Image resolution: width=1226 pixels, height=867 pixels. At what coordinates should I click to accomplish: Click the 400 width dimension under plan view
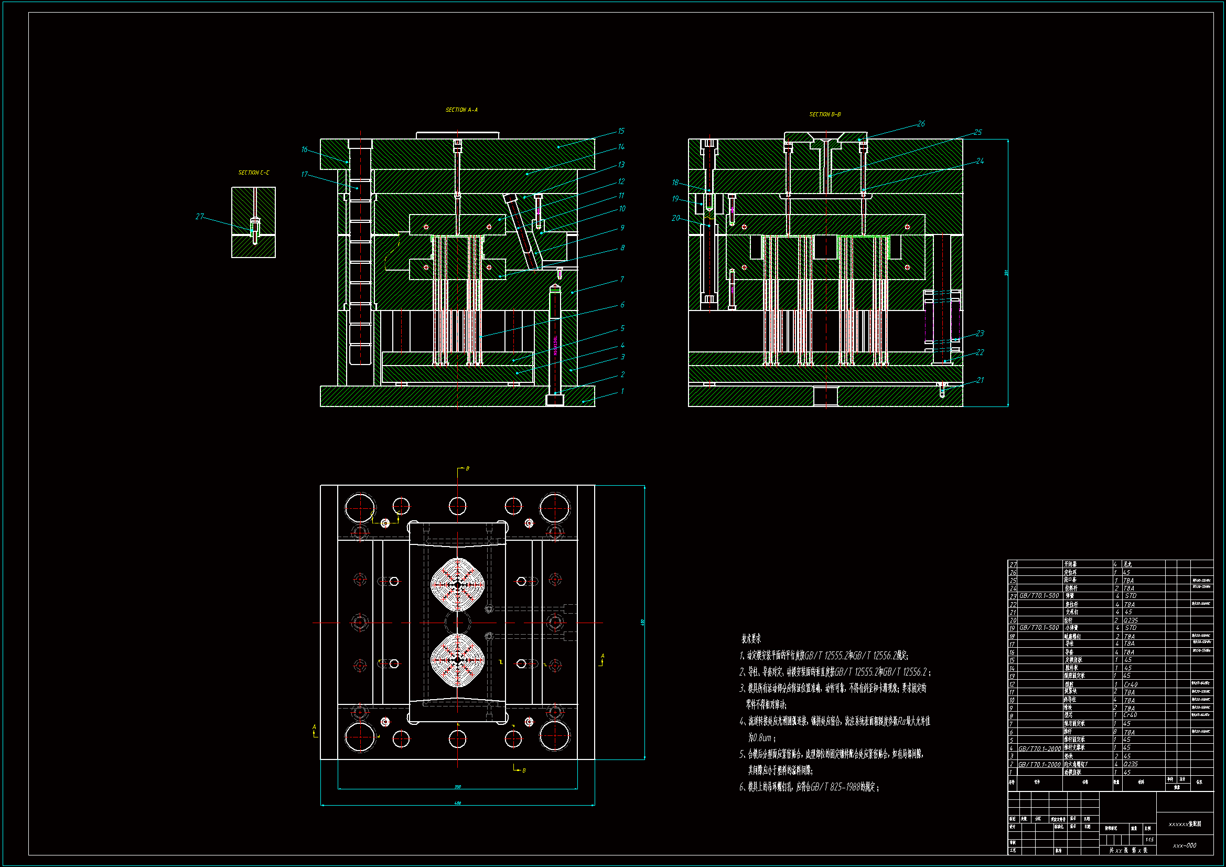point(457,803)
